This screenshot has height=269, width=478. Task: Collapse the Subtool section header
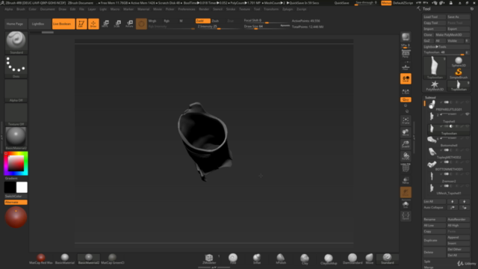click(x=430, y=97)
